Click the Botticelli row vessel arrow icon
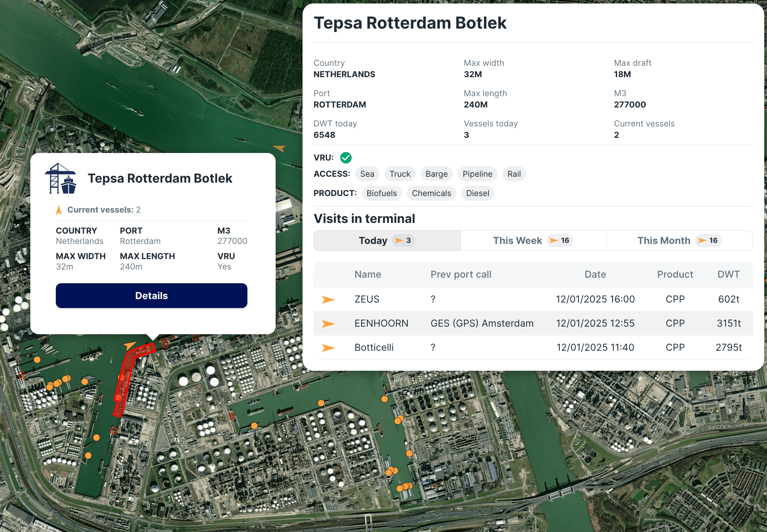This screenshot has height=532, width=767. click(328, 348)
